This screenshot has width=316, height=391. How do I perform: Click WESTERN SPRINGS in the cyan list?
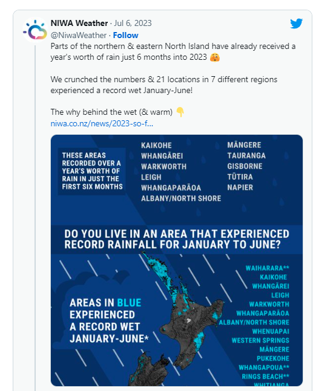point(260,340)
